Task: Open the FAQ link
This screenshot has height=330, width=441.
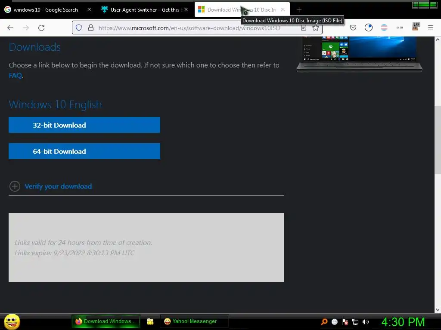Action: (15, 76)
